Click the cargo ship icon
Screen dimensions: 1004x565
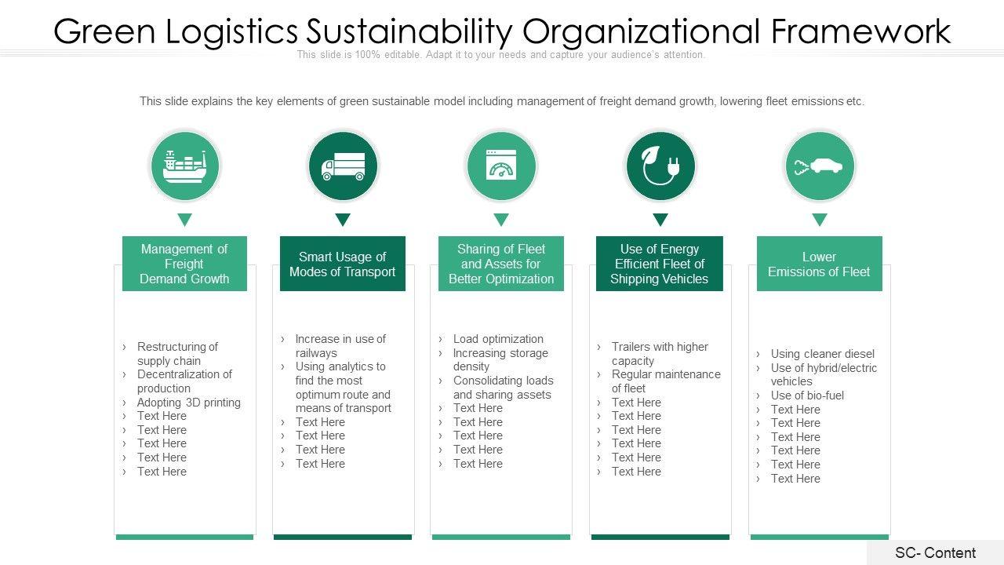click(184, 166)
